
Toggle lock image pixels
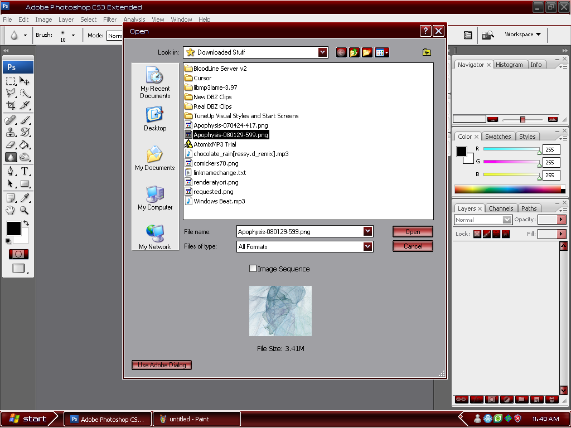tap(487, 234)
